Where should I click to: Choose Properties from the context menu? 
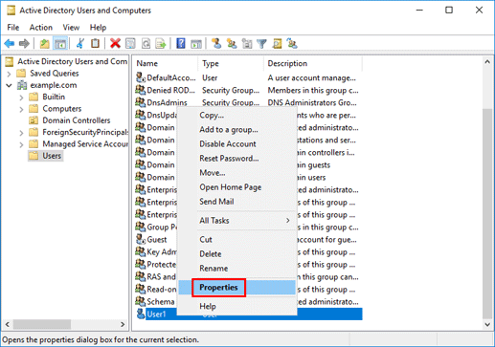218,288
